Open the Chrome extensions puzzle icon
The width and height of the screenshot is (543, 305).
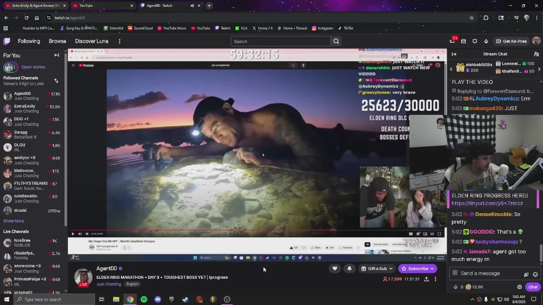pyautogui.click(x=486, y=18)
